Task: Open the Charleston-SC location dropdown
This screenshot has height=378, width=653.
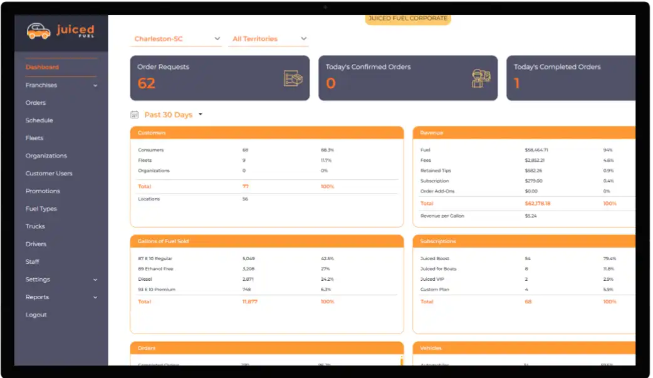Action: (176, 39)
